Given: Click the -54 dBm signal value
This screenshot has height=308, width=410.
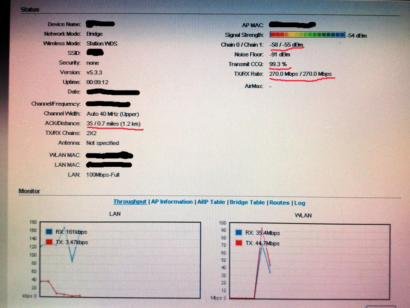Looking at the screenshot, I should (357, 36).
